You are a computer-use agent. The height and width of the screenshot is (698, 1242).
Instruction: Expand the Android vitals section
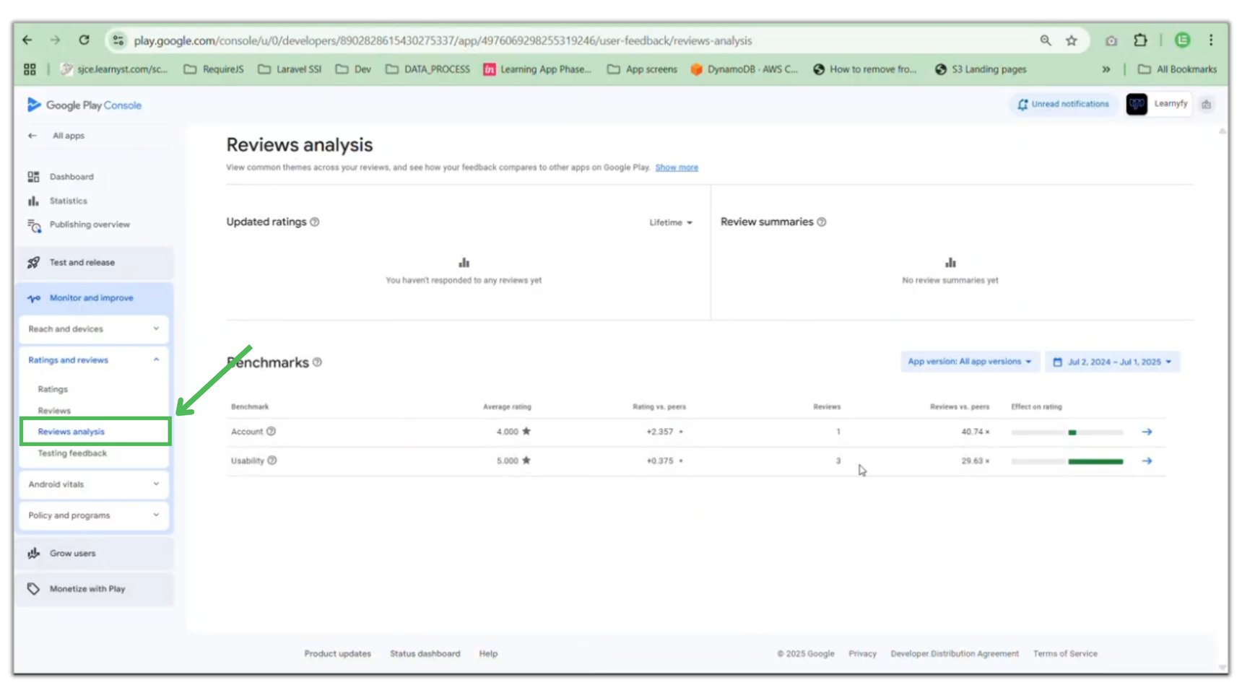(x=94, y=484)
